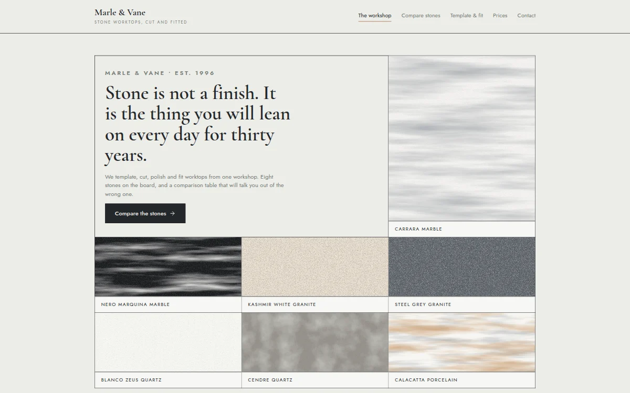Click the 'We template, cut, polish' paragraph
Image resolution: width=630 pixels, height=393 pixels.
tap(194, 185)
